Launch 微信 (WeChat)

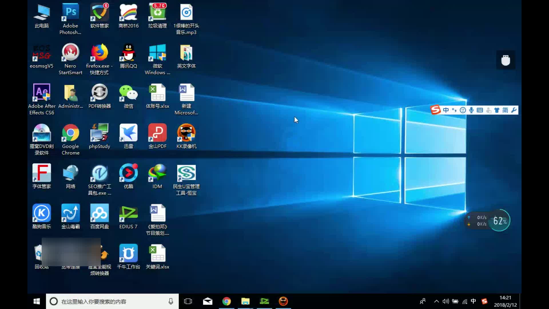point(128,96)
